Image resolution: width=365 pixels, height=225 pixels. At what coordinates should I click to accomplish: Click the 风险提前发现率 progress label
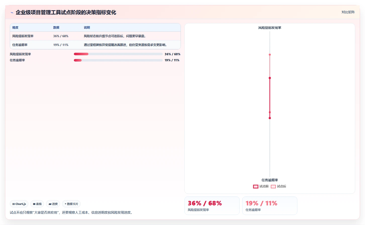pyautogui.click(x=20, y=54)
